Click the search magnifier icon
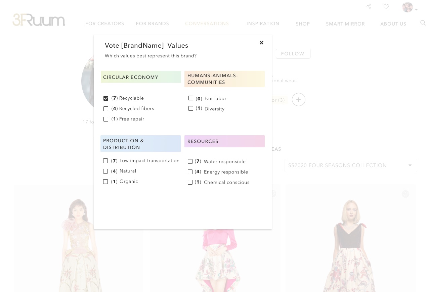 (x=423, y=23)
